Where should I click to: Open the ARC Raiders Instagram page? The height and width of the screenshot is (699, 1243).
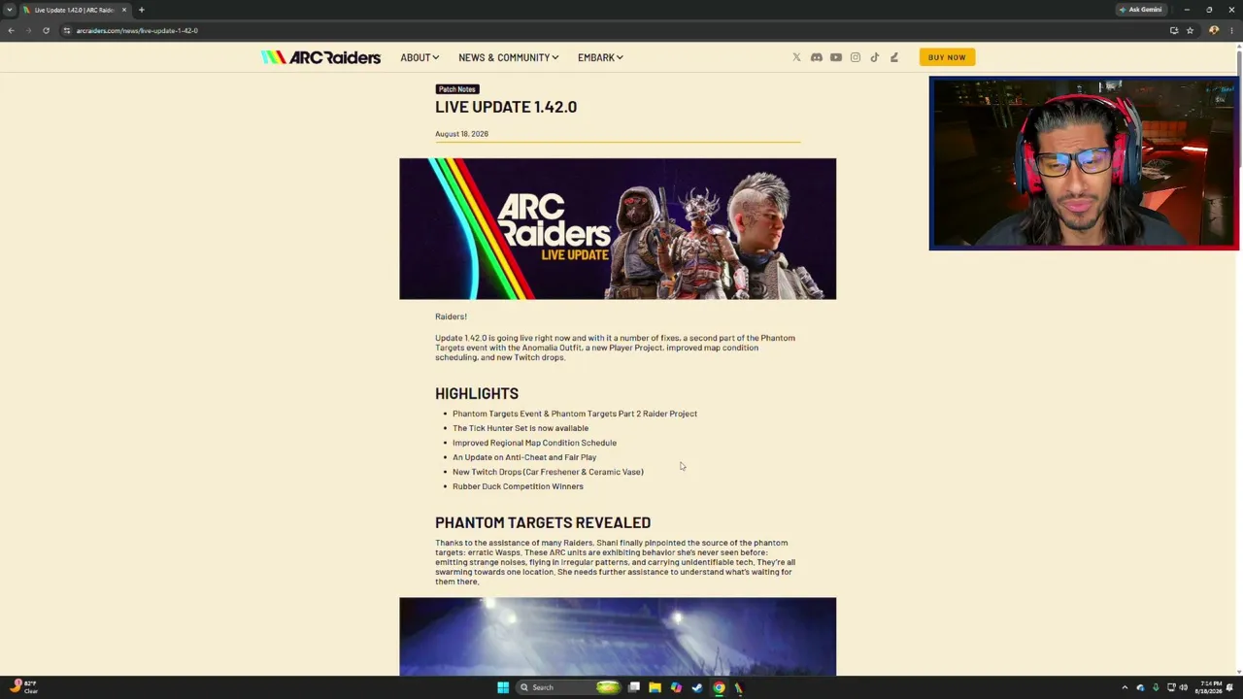coord(855,57)
